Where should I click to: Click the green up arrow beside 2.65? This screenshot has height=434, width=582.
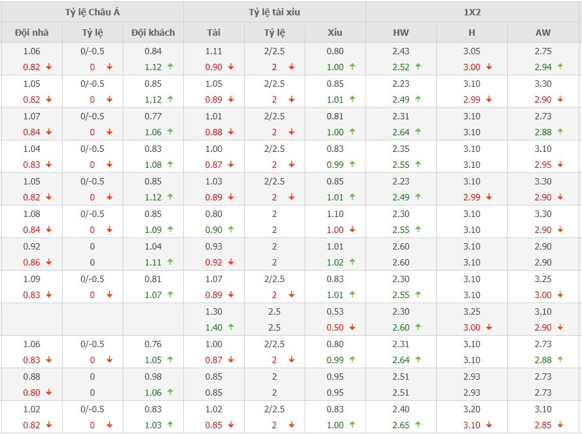click(x=418, y=425)
